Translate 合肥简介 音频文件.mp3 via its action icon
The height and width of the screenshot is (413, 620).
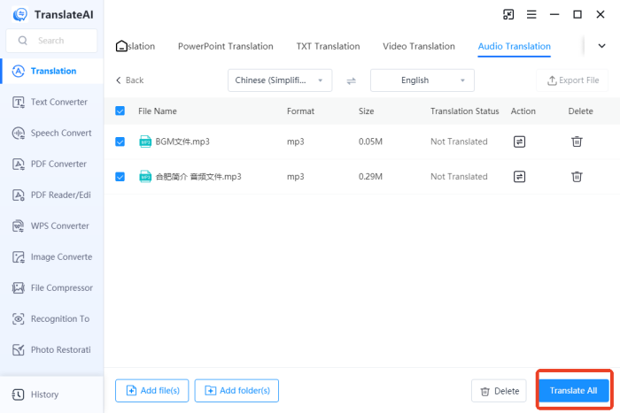(x=519, y=177)
